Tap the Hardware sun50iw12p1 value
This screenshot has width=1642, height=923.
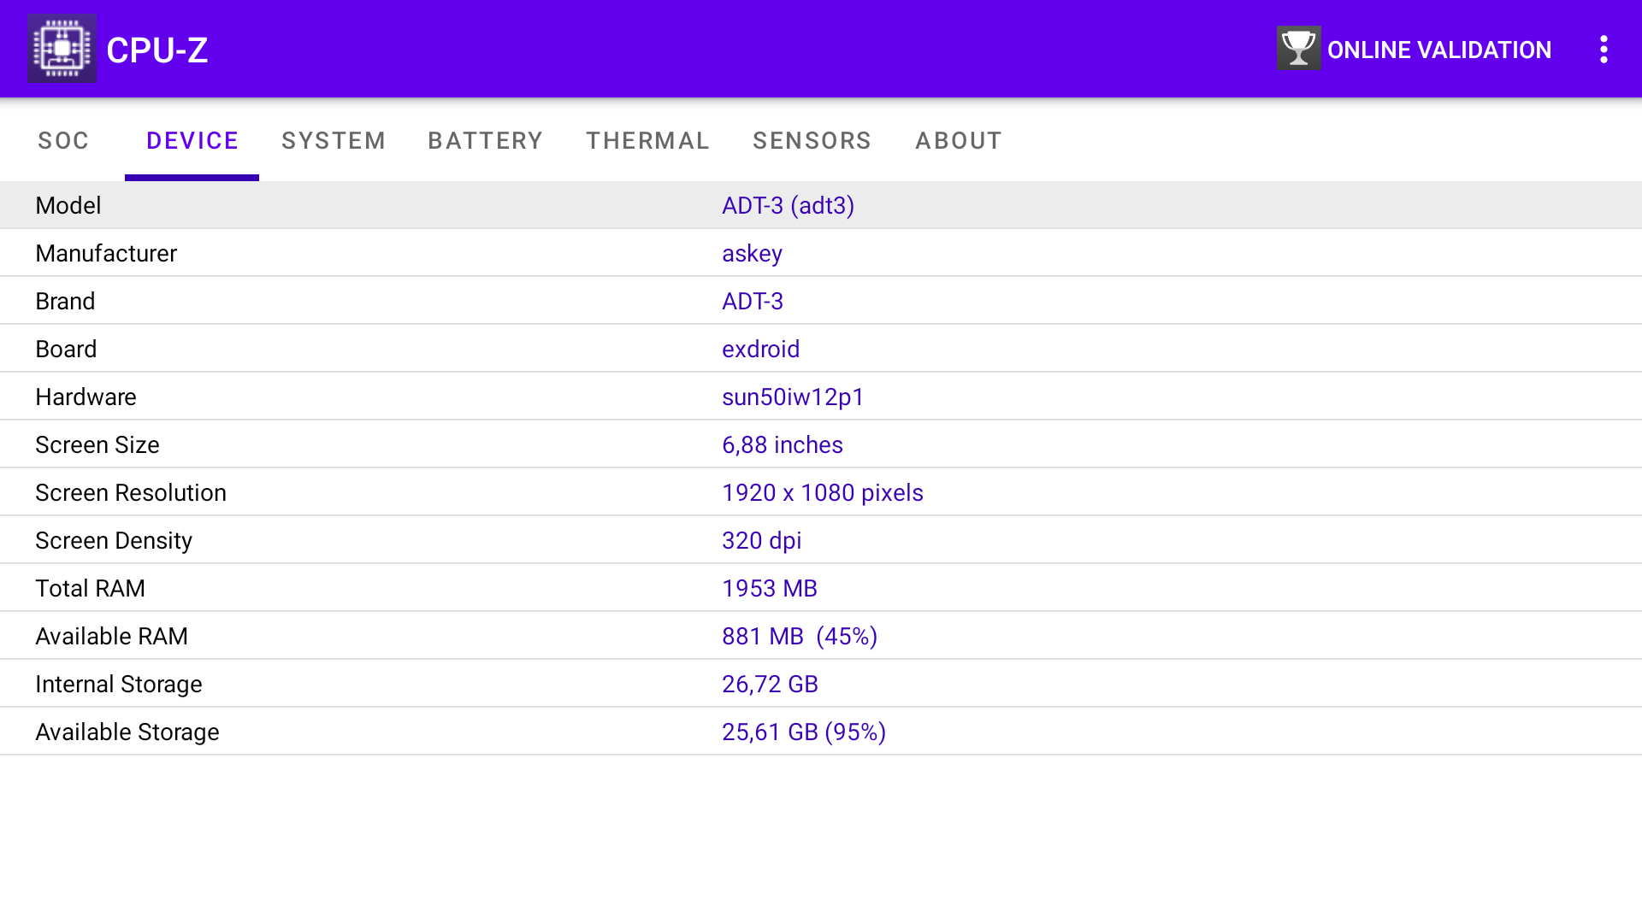793,397
